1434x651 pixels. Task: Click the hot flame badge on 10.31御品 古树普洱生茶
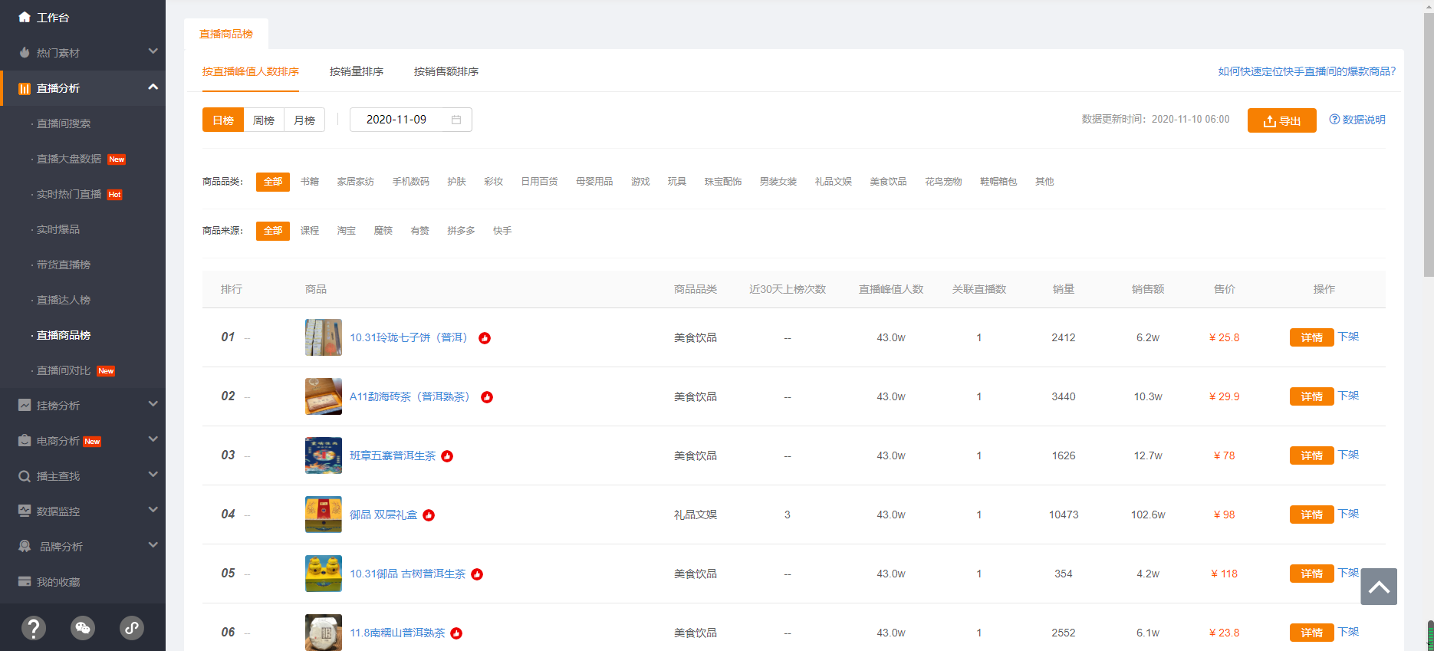coord(477,574)
